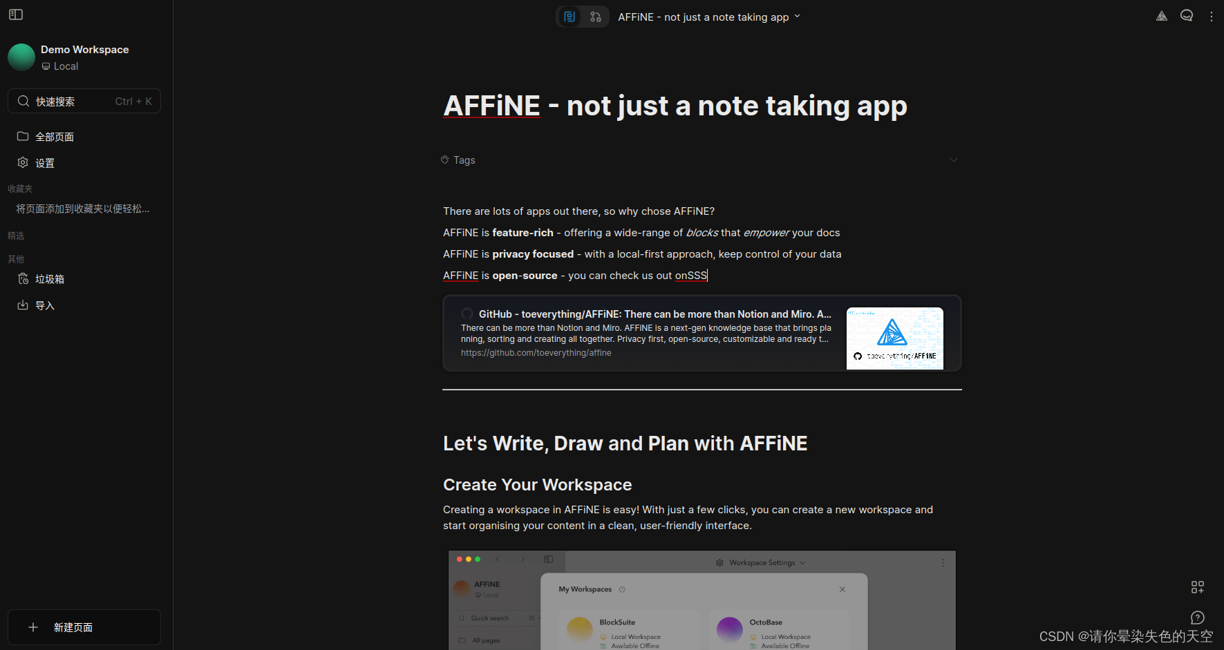Open the help question mark icon
The height and width of the screenshot is (650, 1224).
[1198, 618]
